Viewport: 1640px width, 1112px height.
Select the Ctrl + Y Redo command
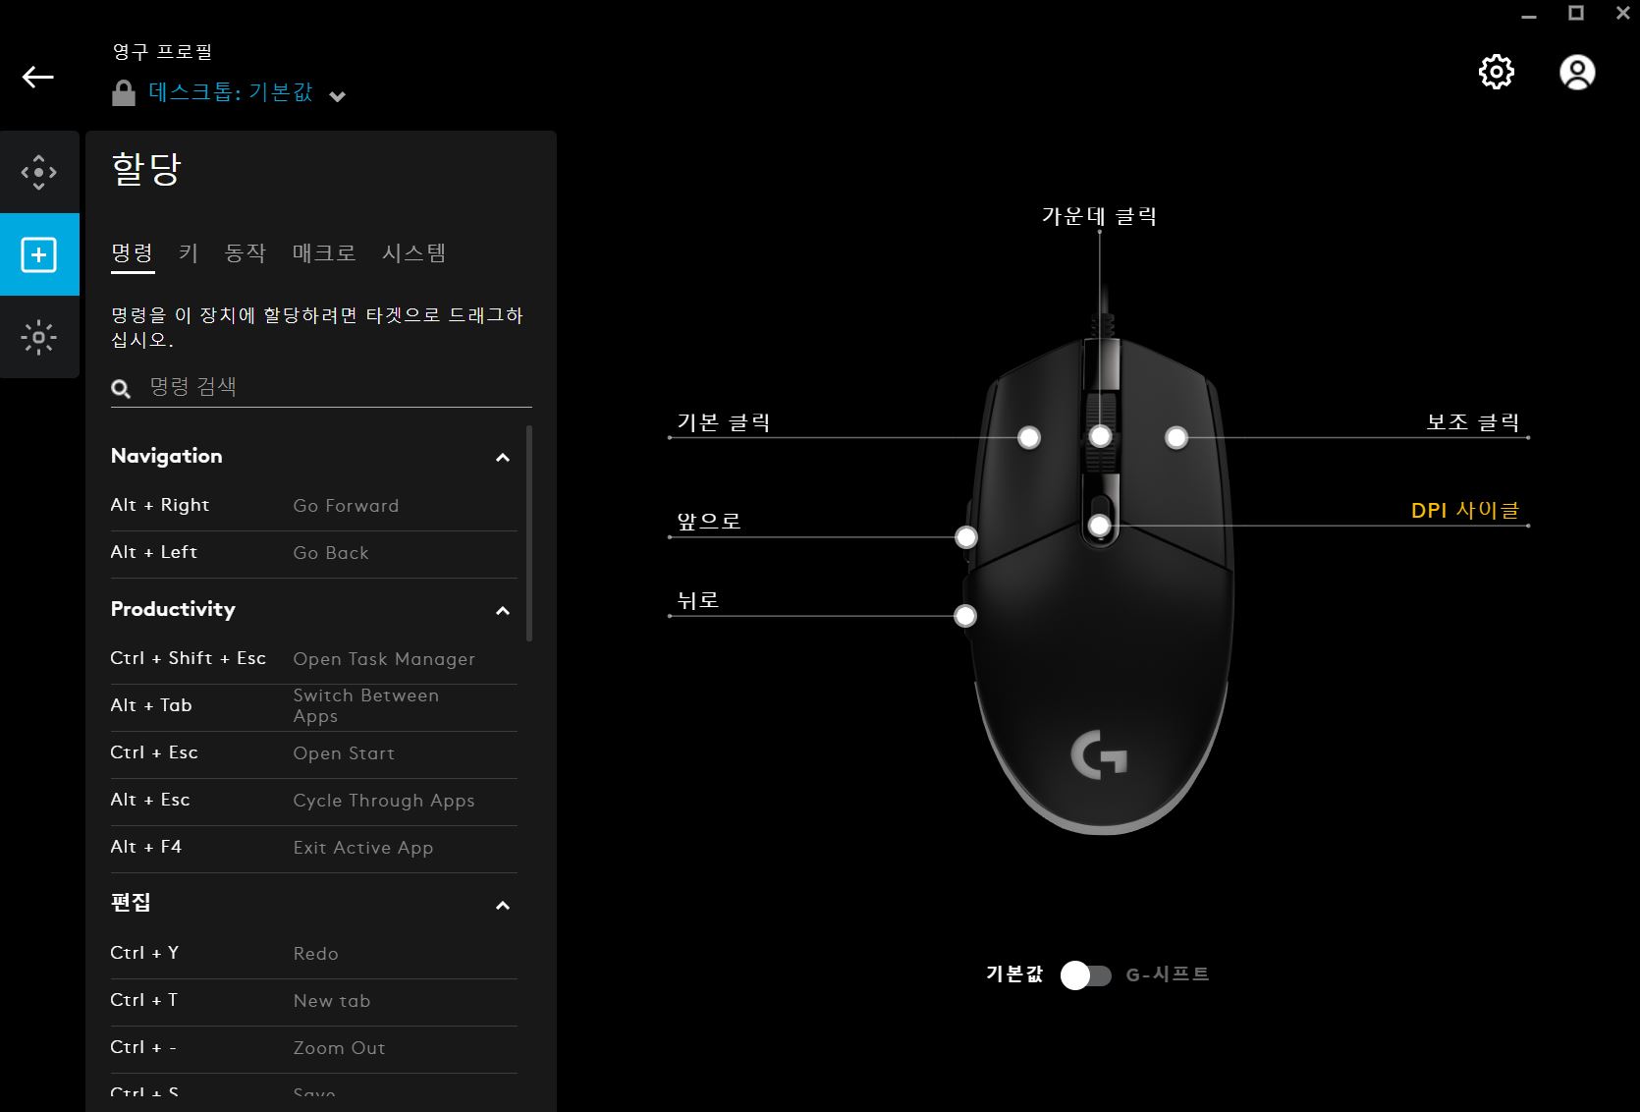(x=313, y=954)
